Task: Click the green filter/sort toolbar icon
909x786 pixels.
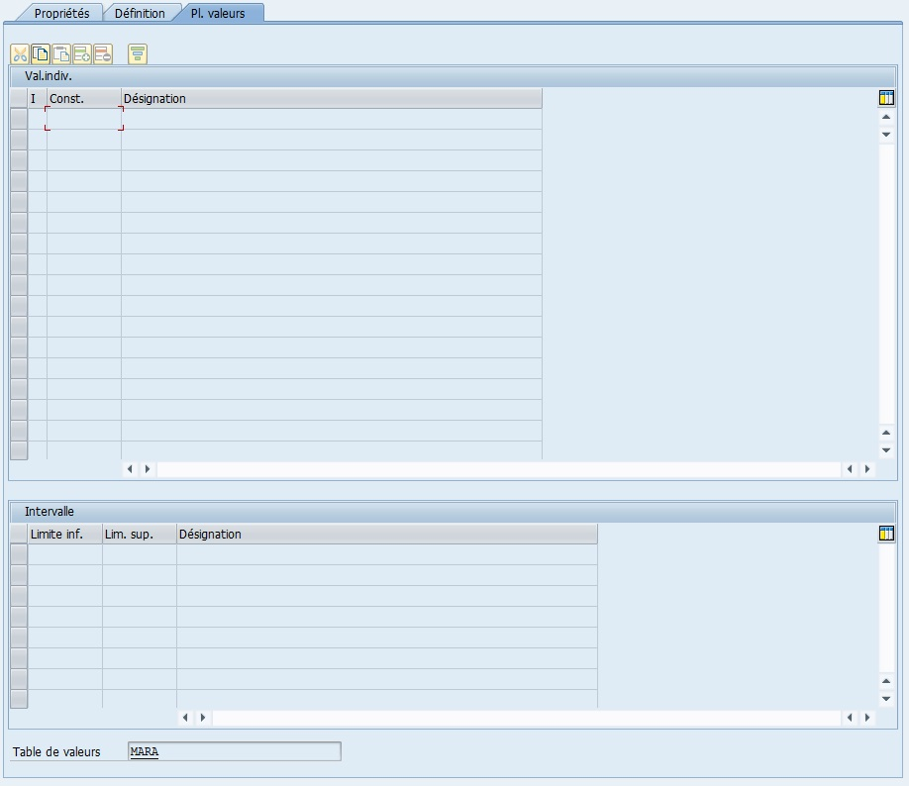Action: (138, 54)
